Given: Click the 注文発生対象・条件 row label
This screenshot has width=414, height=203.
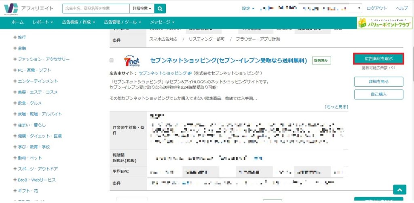Looking at the screenshot, I should point(129,130).
